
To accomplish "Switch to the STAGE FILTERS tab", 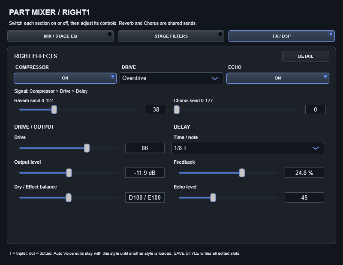I will coord(171,36).
